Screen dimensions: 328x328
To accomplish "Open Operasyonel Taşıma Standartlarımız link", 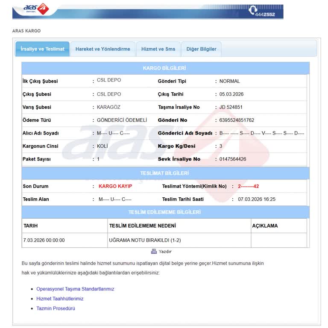I will point(75,289).
